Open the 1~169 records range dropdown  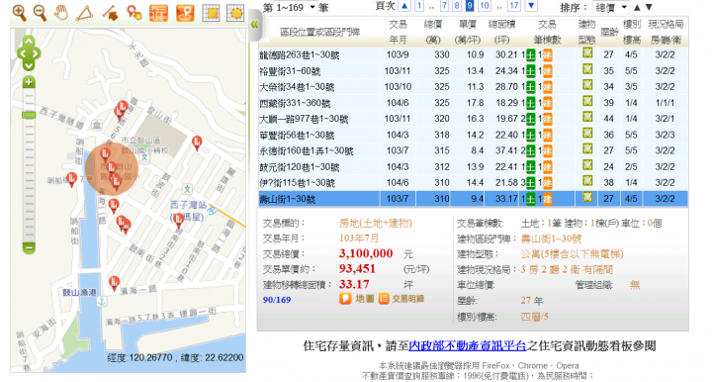point(295,7)
